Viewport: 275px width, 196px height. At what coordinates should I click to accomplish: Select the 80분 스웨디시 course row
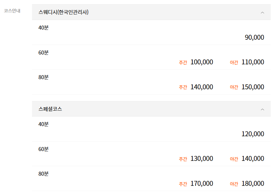coord(148,82)
